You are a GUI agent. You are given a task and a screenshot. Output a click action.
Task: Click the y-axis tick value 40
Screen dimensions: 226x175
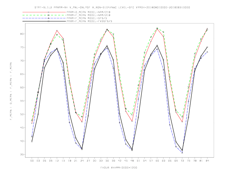22,141
